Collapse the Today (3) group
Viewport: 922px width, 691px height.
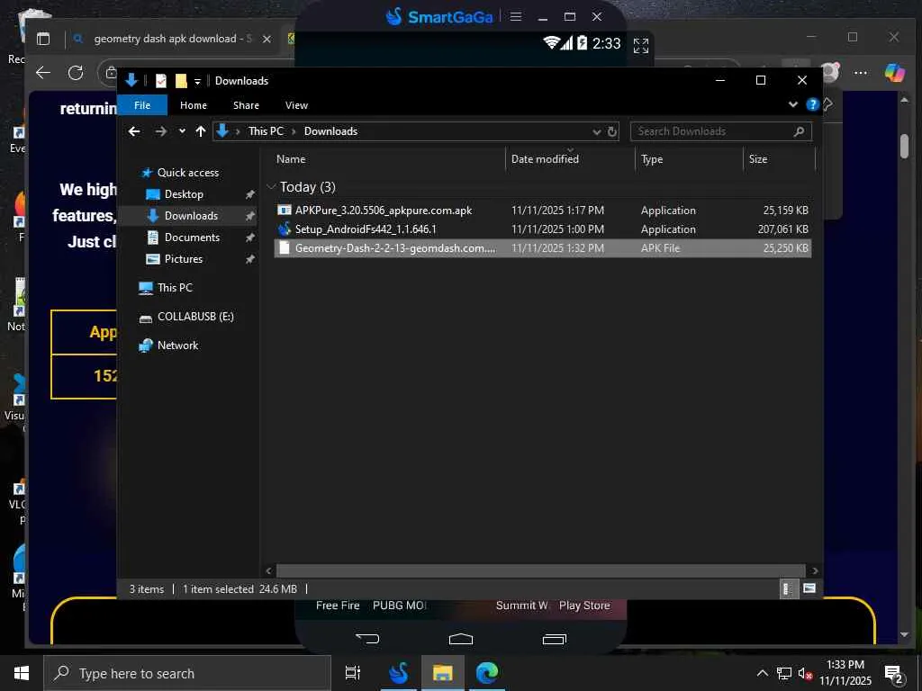point(271,187)
